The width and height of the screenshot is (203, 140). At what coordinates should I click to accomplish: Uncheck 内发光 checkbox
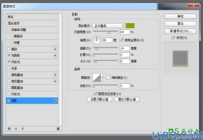[x=9, y=62]
